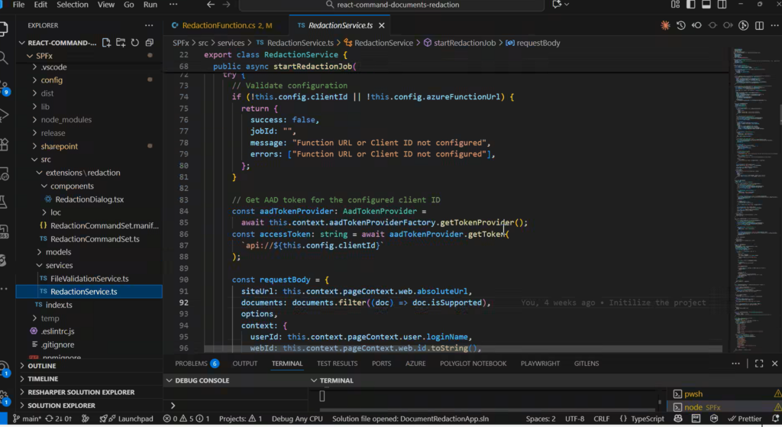Refresh the Explorer file tree
Viewport: 782px width, 427px height.
click(134, 43)
